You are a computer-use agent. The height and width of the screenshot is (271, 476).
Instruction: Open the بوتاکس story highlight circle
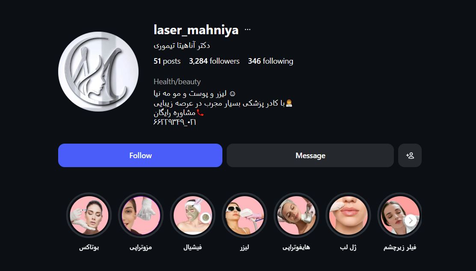point(89,215)
